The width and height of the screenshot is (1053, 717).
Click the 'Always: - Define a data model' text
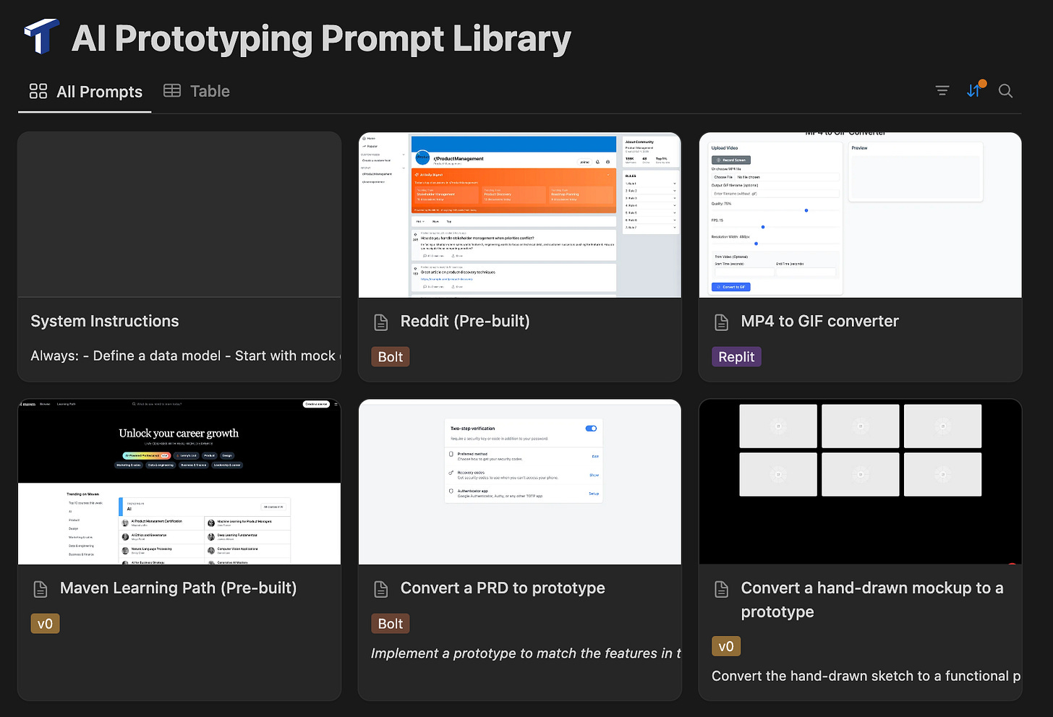185,356
